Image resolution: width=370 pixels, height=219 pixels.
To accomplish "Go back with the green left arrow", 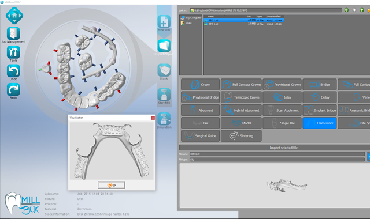I will point(346,10).
